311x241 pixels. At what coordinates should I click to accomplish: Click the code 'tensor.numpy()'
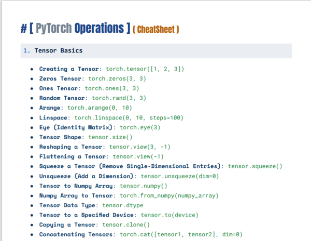[144, 186]
